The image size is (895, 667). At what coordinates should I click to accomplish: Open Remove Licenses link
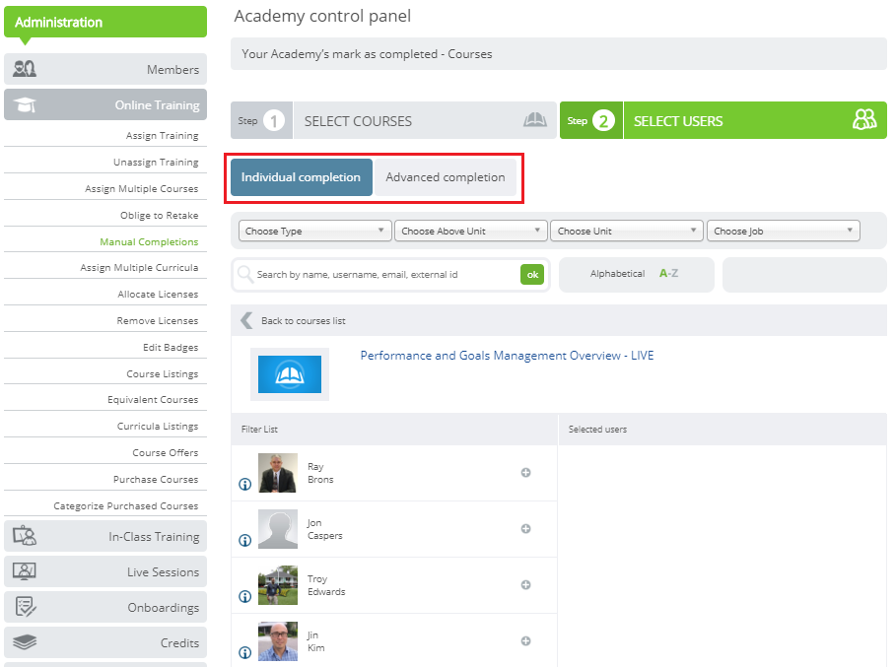tap(158, 320)
